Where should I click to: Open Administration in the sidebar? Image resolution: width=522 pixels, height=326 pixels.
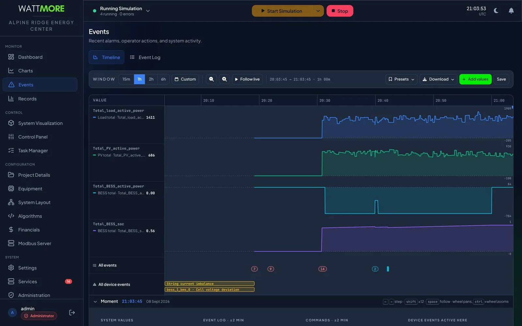point(40,295)
